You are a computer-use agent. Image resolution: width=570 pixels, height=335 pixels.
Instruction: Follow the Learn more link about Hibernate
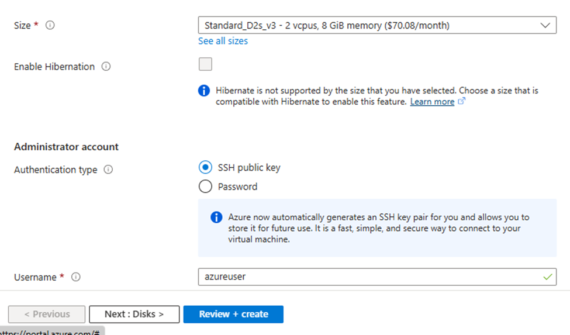tap(432, 102)
